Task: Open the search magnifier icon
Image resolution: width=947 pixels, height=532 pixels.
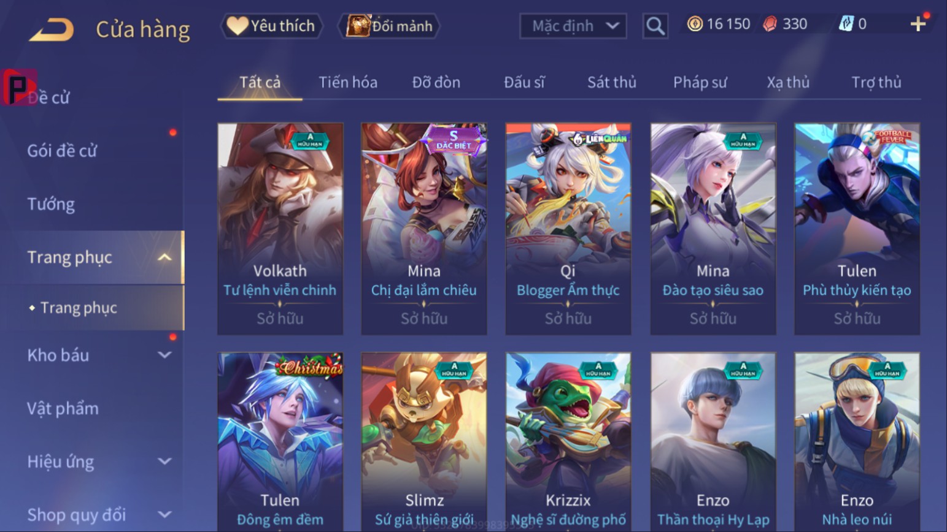Action: tap(655, 26)
